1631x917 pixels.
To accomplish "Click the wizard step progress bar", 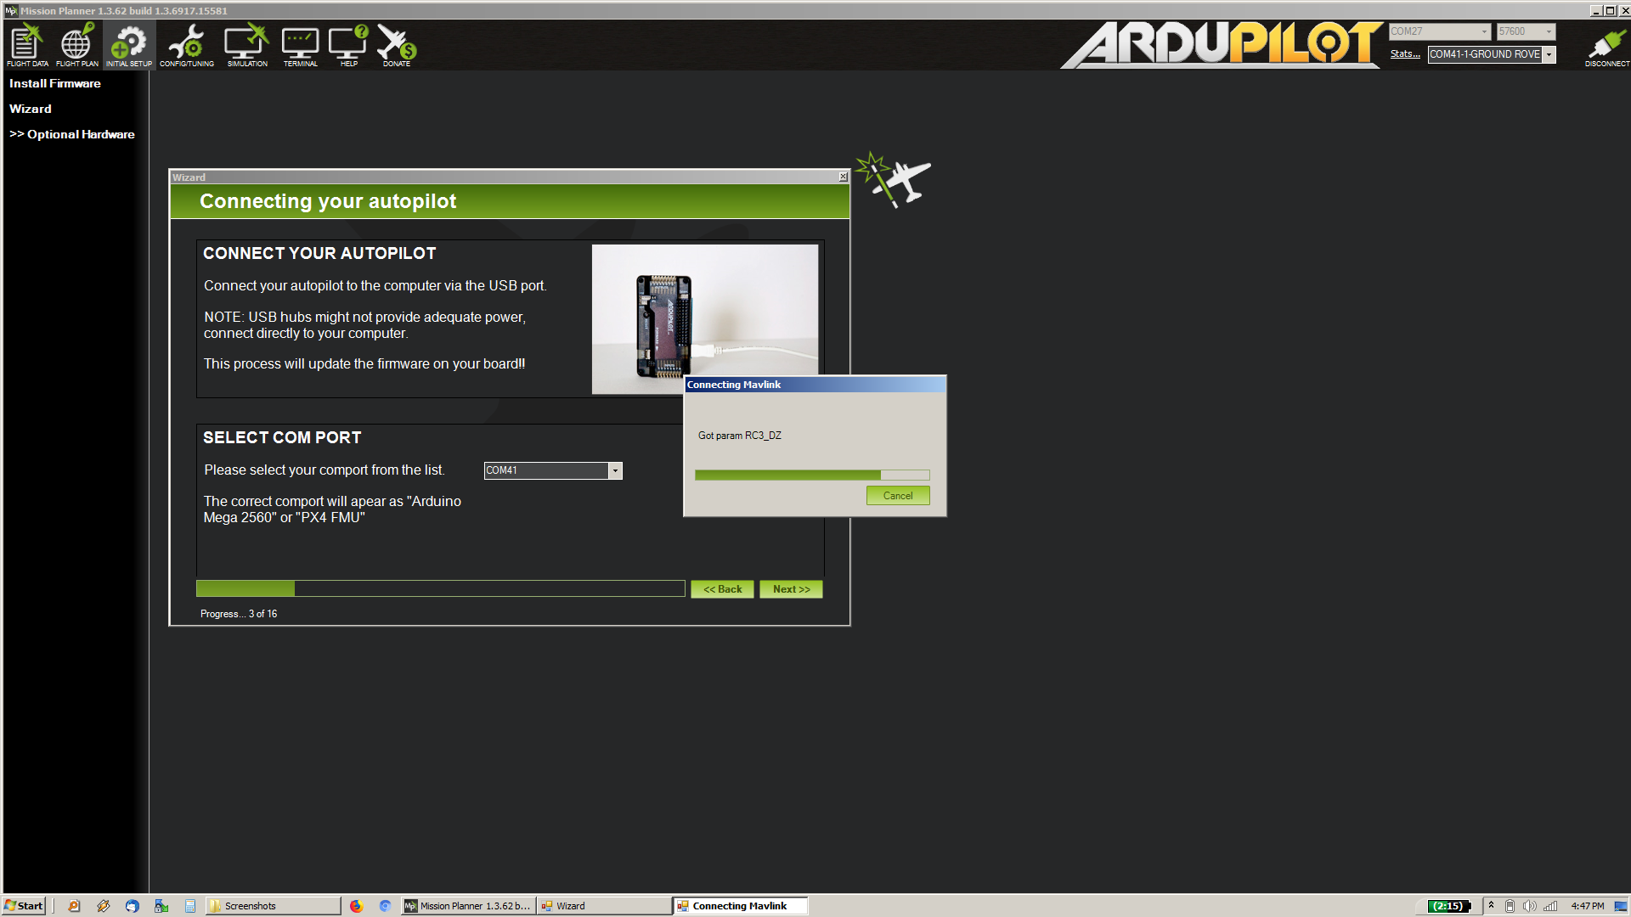I will [440, 588].
